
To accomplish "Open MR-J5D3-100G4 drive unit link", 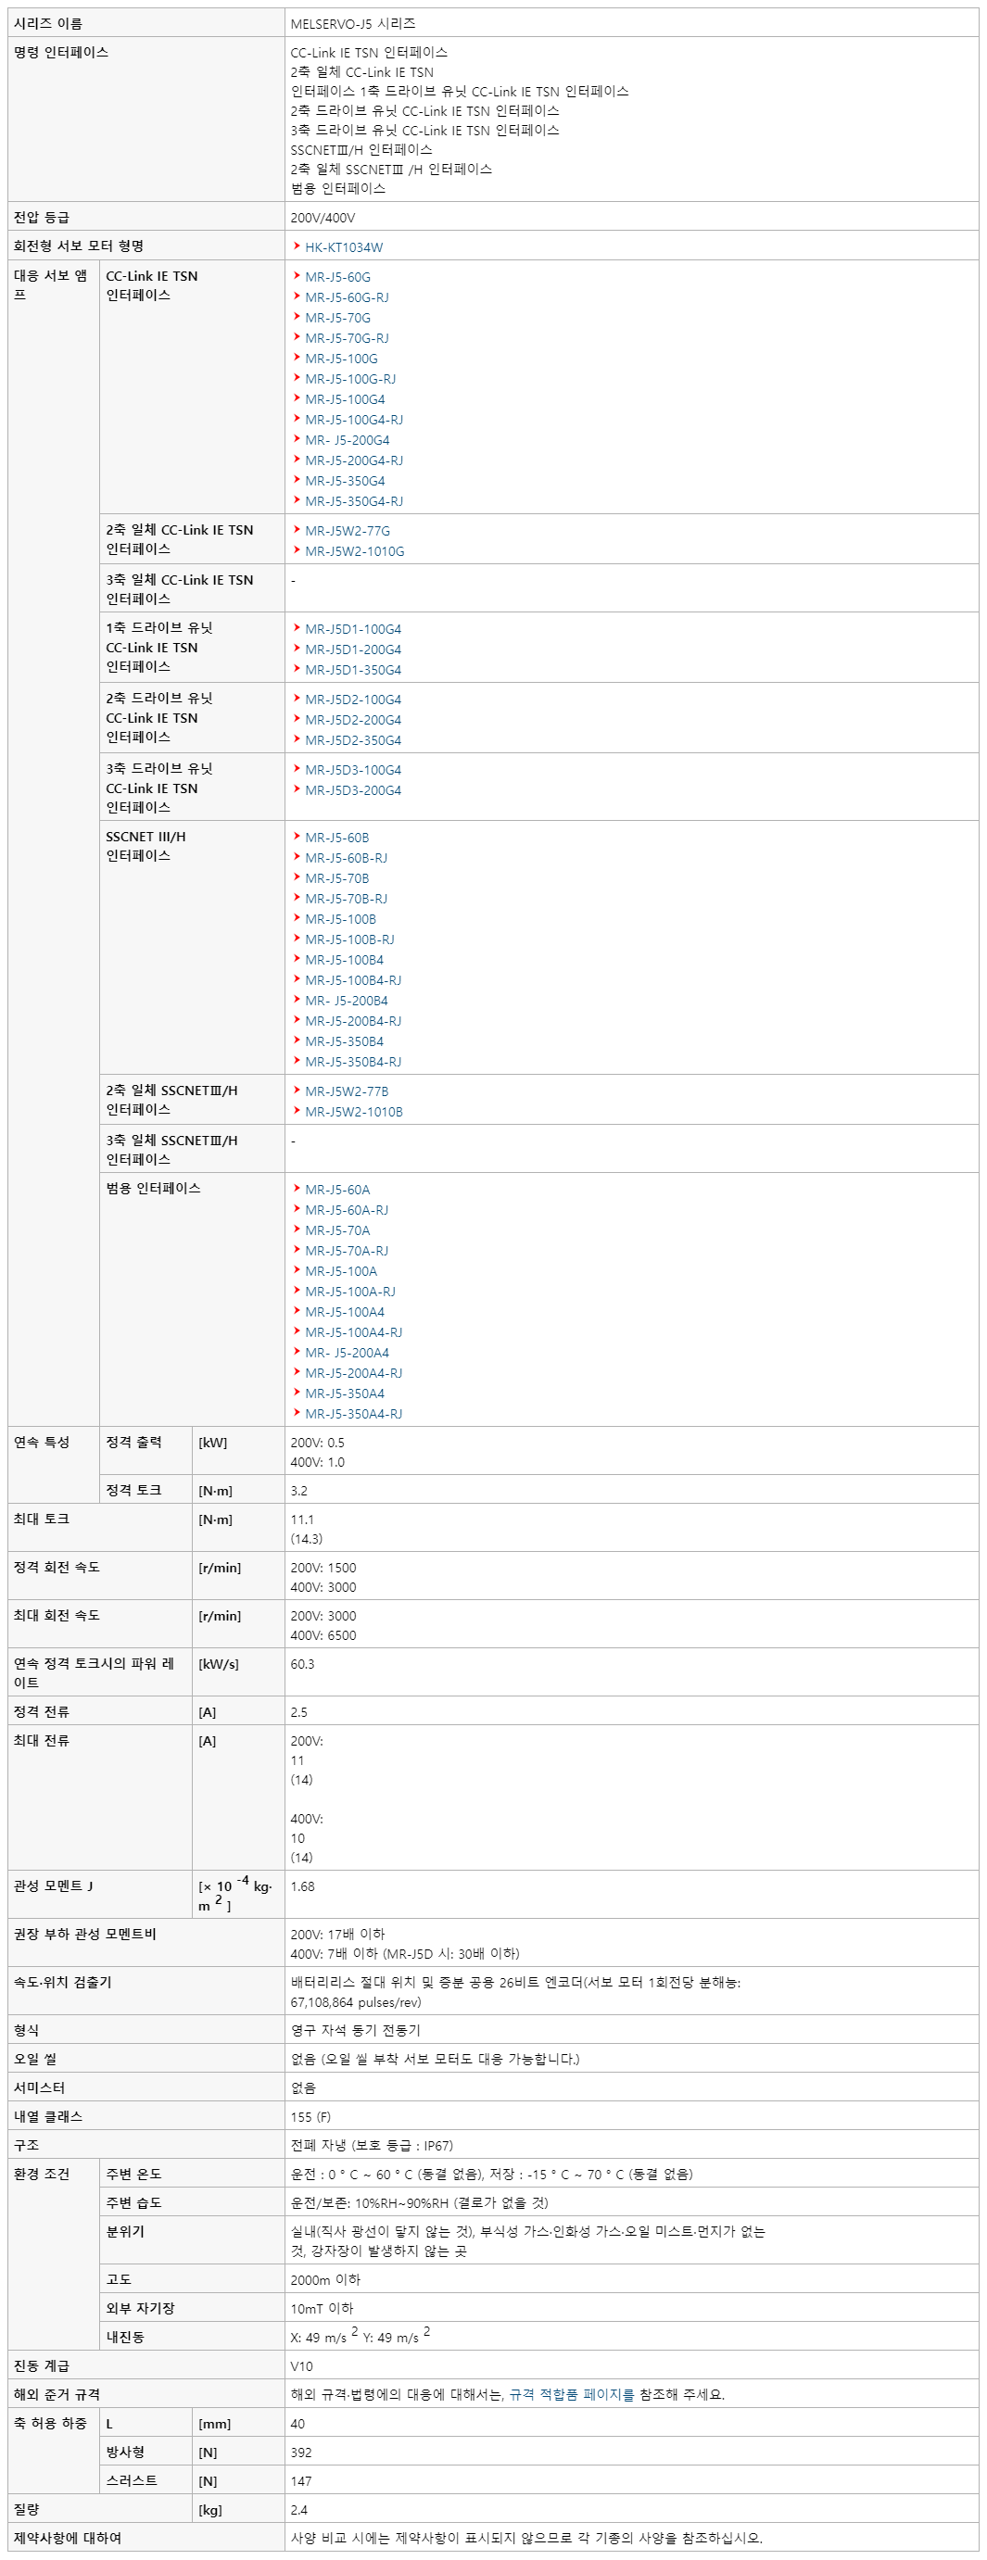I will click(x=353, y=770).
